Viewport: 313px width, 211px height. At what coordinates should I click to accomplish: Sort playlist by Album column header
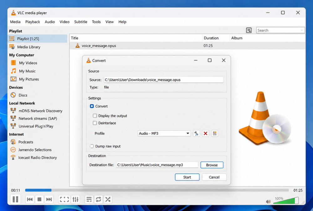coord(268,38)
